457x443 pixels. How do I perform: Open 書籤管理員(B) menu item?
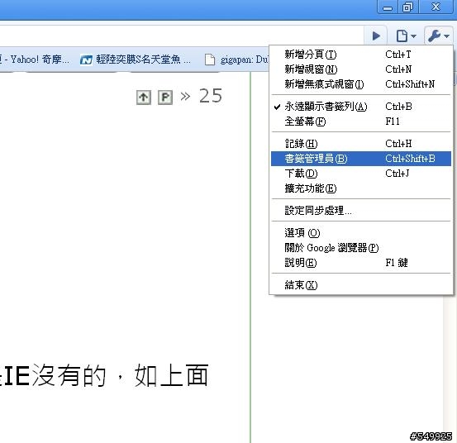(361, 159)
